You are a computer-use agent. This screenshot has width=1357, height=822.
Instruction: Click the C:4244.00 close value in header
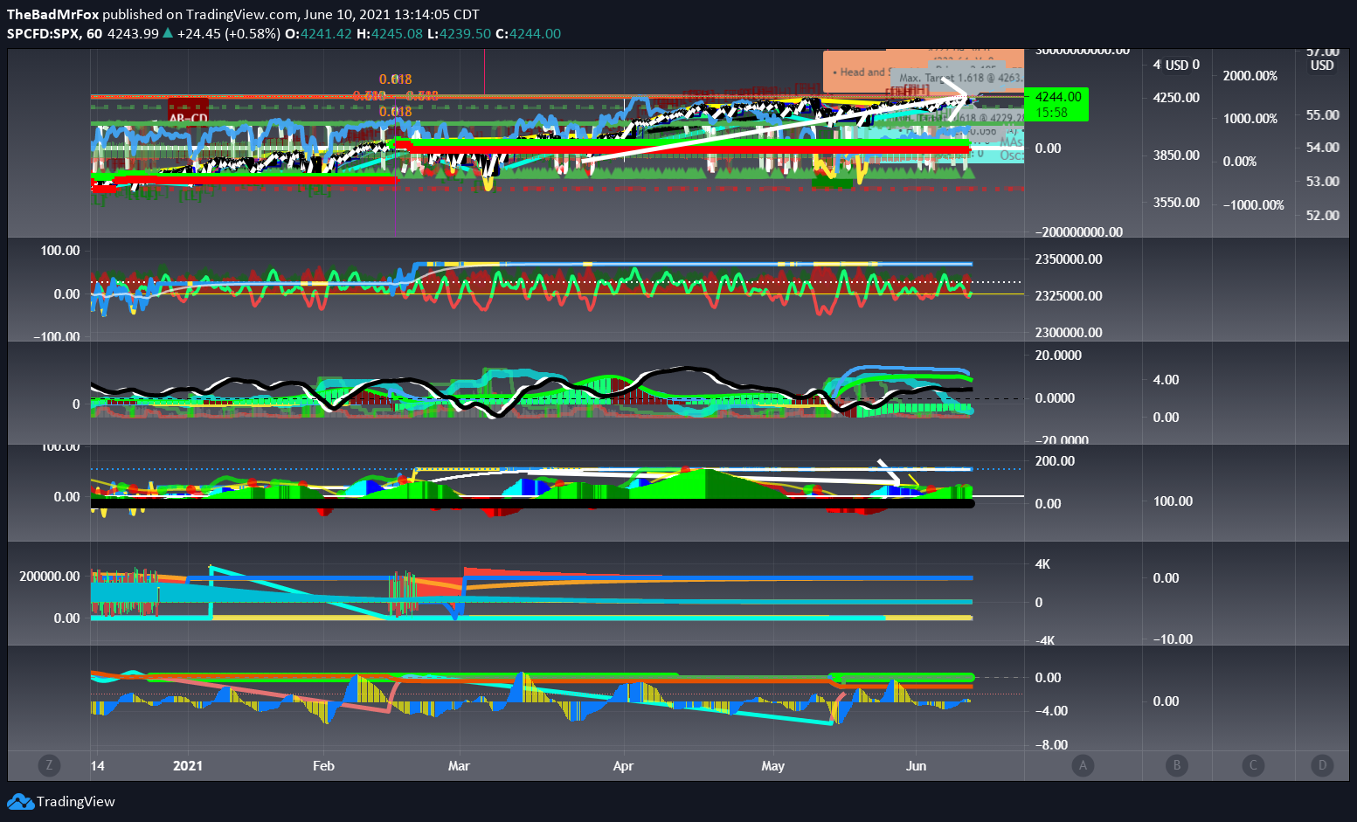pos(528,33)
